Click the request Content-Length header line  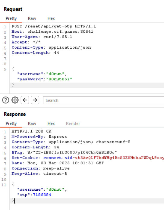(x=35, y=53)
